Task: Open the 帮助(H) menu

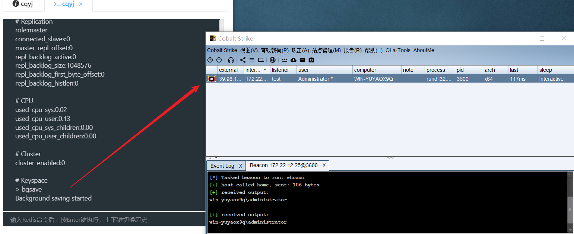Action: [x=374, y=50]
